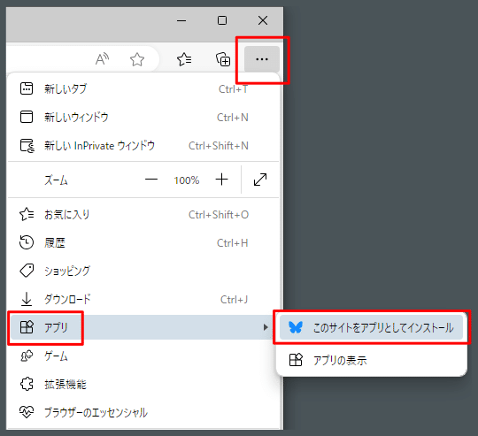Image resolution: width=478 pixels, height=436 pixels.
Task: Maximize the browser window
Action: pos(222,20)
